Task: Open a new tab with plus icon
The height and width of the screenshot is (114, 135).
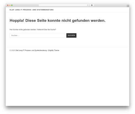Action: click(x=128, y=6)
